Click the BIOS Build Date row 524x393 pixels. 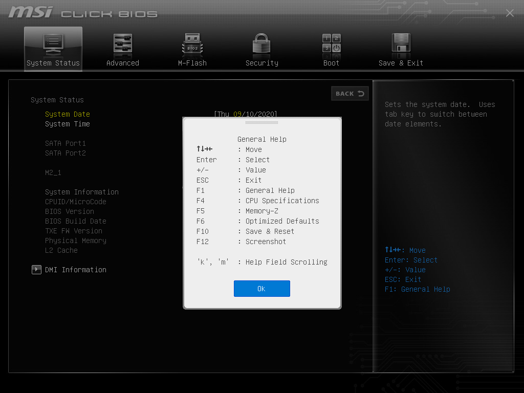76,221
